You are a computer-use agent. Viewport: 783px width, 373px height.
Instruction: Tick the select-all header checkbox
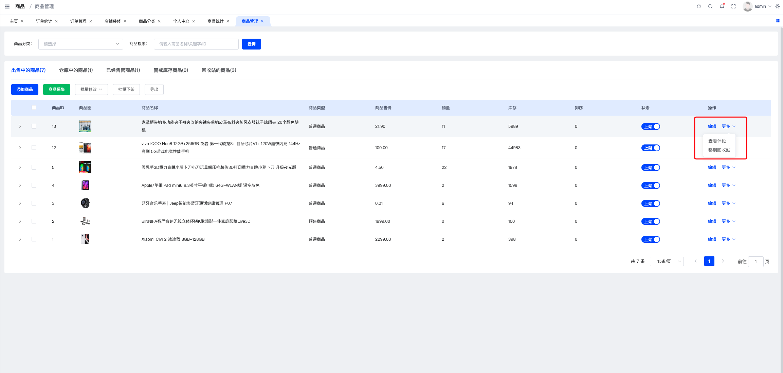tap(34, 107)
